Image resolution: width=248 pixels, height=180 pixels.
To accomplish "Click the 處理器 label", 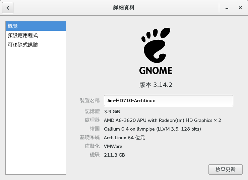I will [x=92, y=120].
